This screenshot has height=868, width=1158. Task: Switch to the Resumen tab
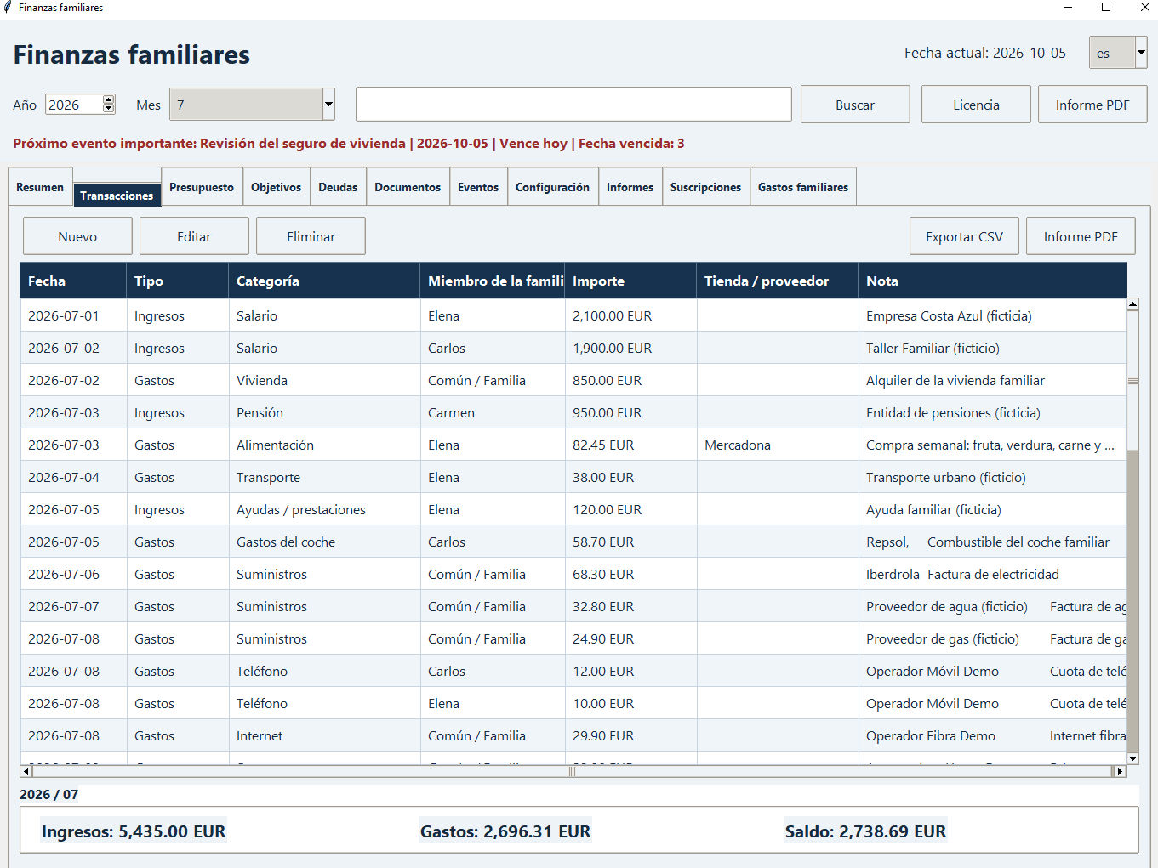[x=40, y=187]
